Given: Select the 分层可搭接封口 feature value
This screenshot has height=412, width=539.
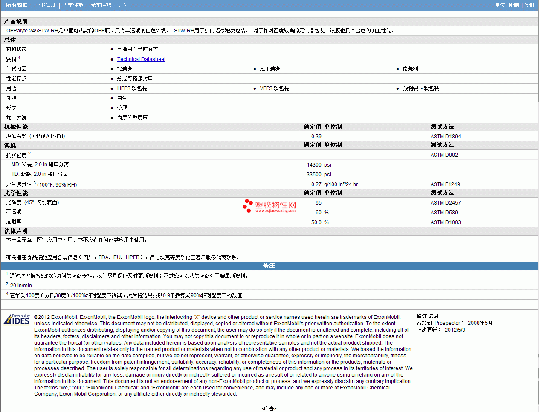Looking at the screenshot, I should click(x=135, y=79).
